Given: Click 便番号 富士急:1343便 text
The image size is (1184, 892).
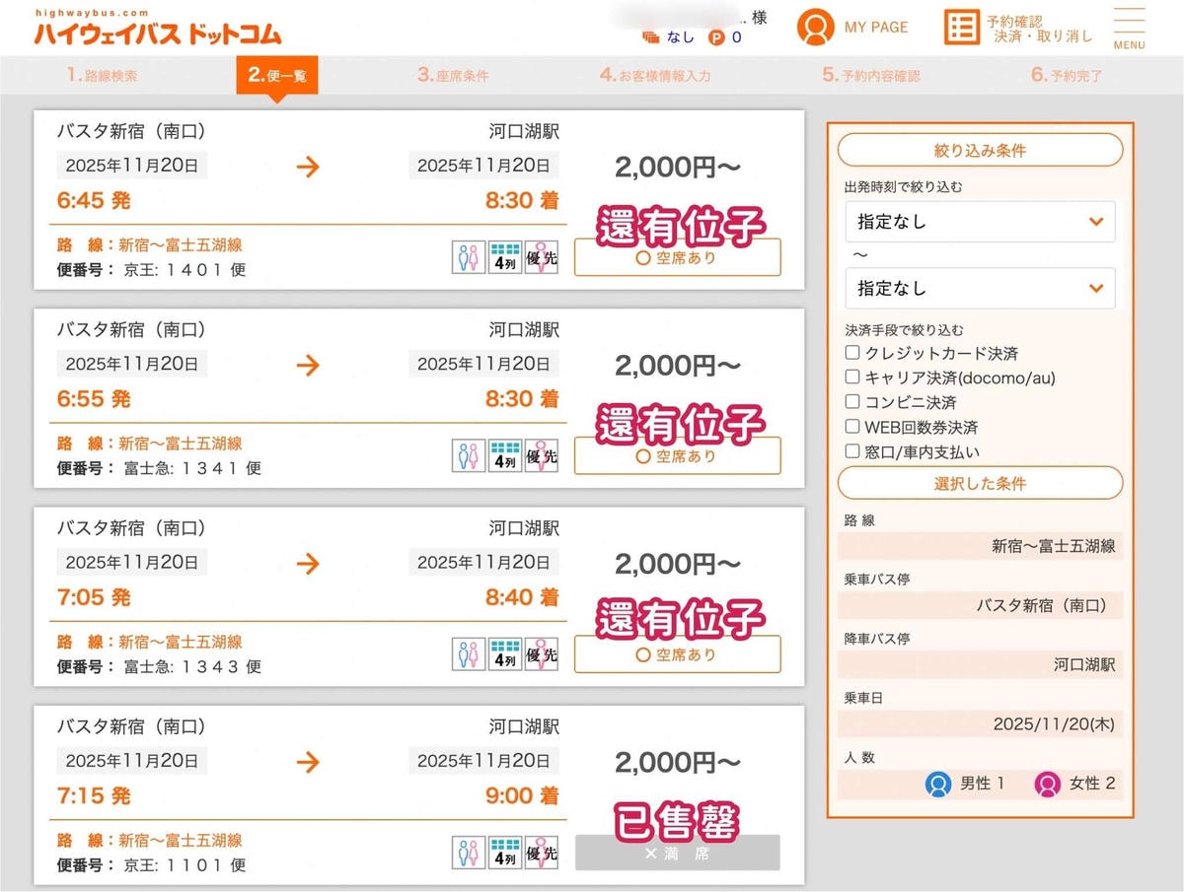Looking at the screenshot, I should click(x=159, y=666).
